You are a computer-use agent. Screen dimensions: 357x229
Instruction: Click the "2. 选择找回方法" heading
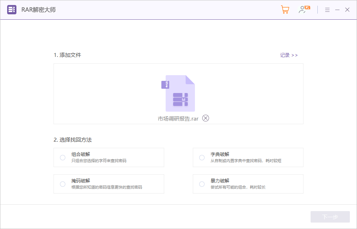coord(73,140)
